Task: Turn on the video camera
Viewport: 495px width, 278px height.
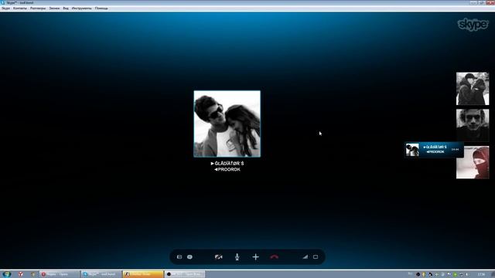Action: pos(218,257)
